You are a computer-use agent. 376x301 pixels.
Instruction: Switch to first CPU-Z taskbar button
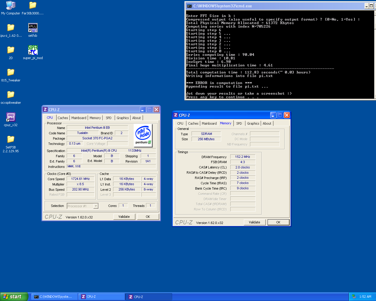coord(102,297)
